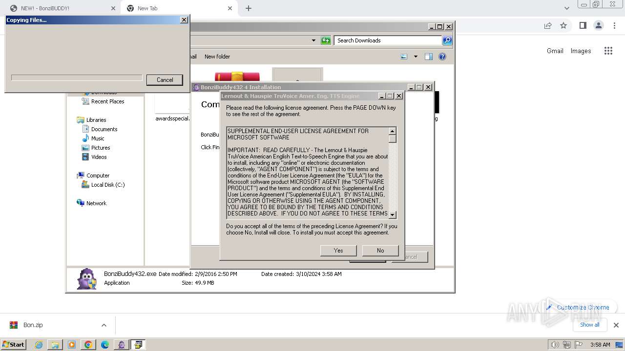Bookmark this page with the star icon
The width and height of the screenshot is (625, 351).
(x=563, y=25)
